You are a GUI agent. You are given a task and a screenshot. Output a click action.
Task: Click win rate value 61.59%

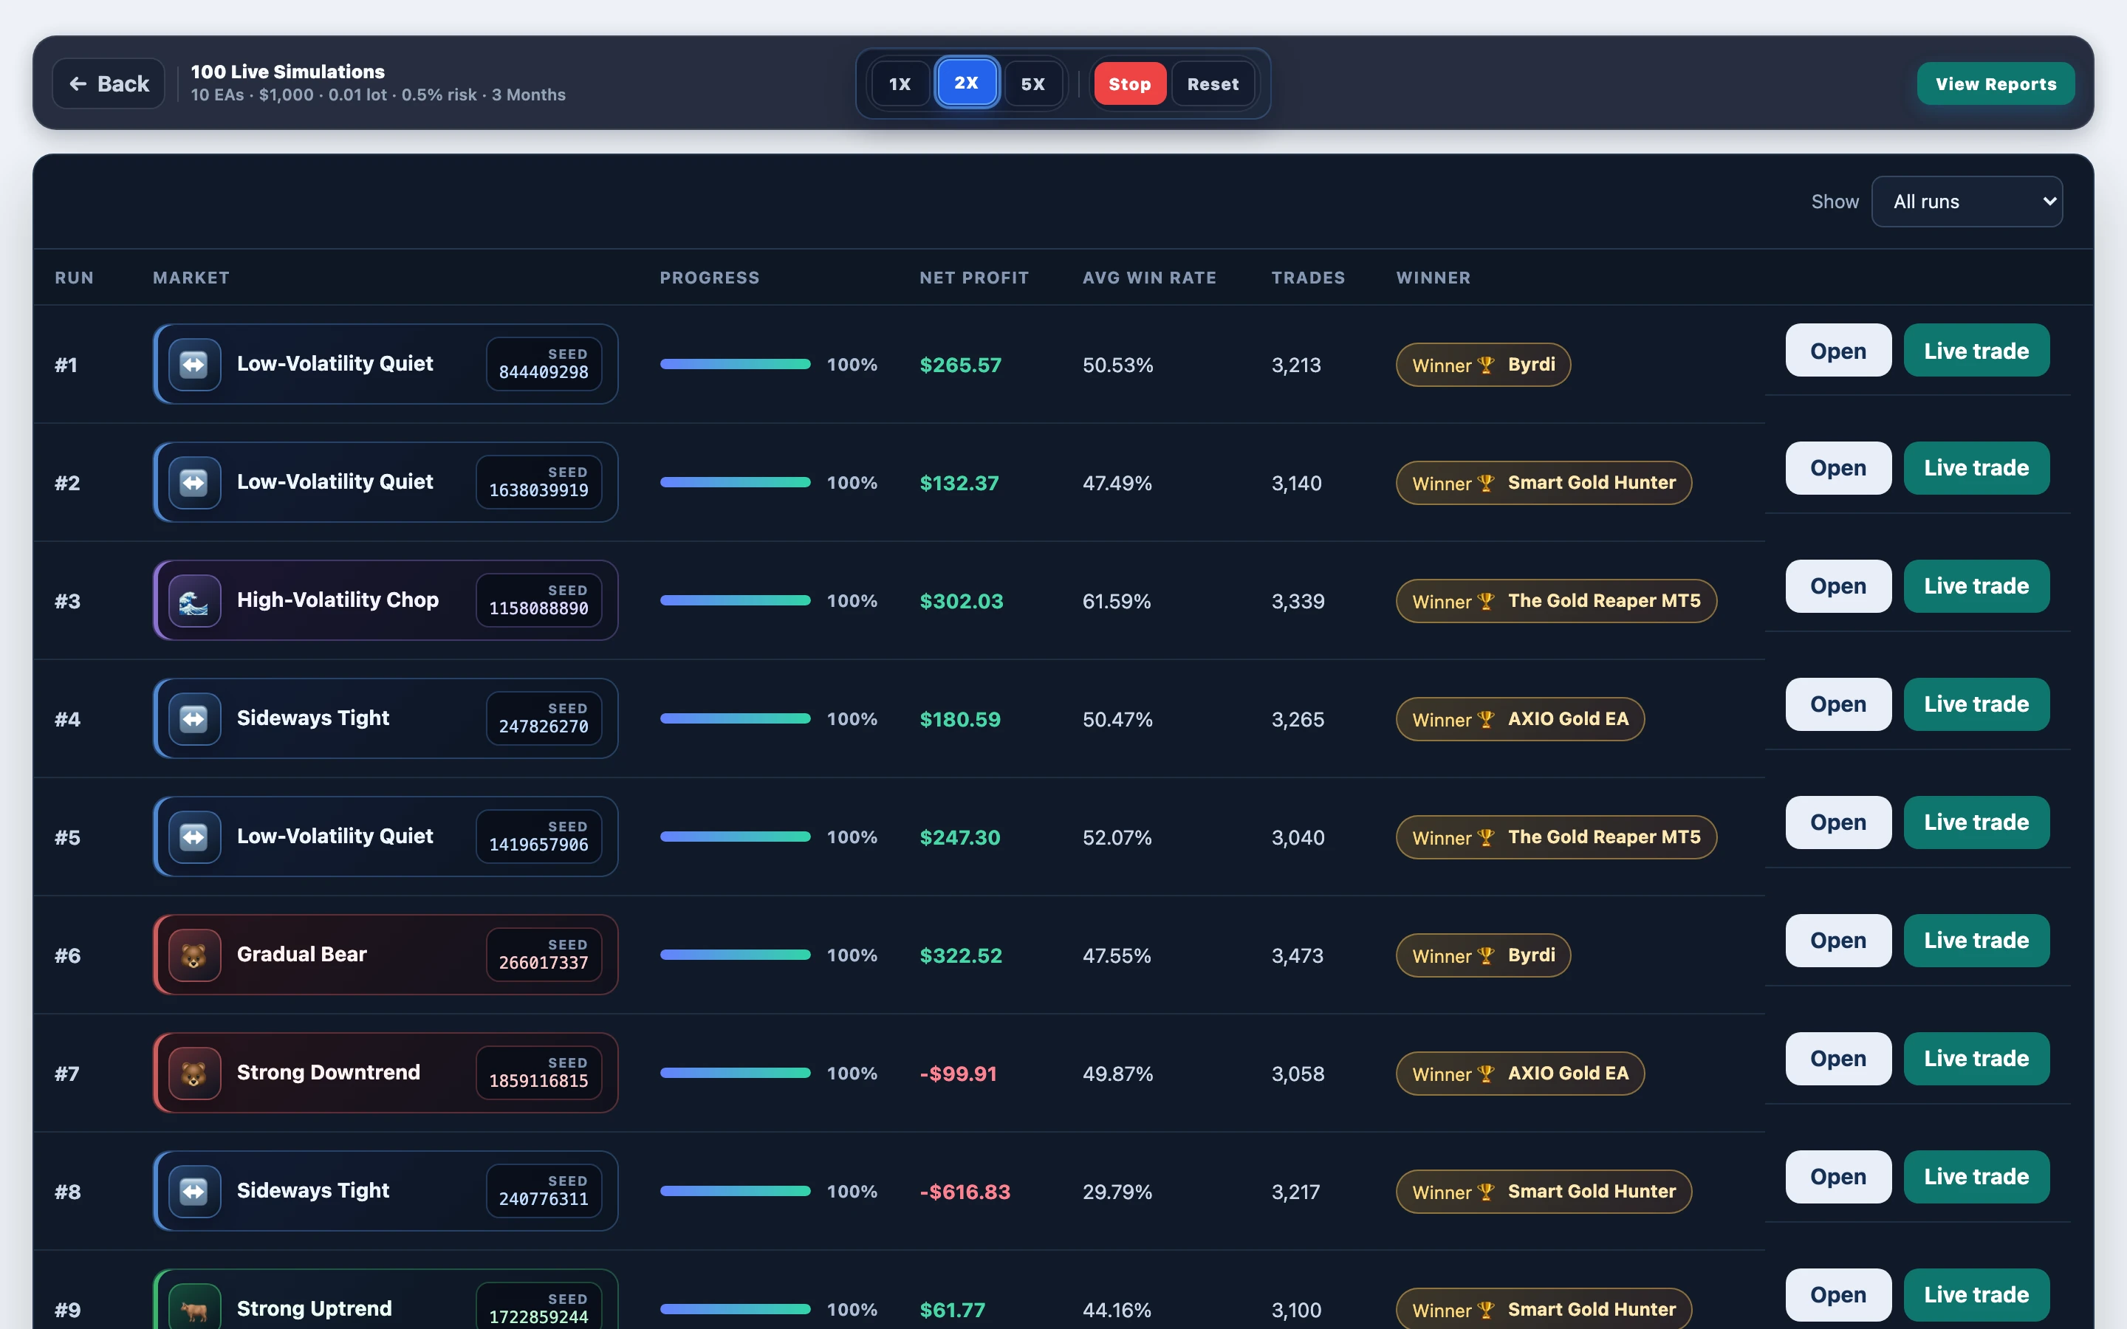(x=1117, y=601)
